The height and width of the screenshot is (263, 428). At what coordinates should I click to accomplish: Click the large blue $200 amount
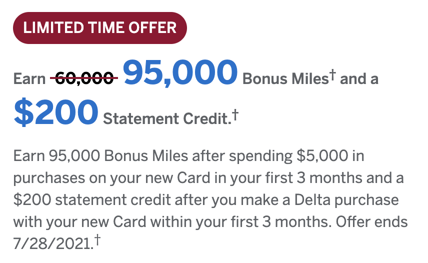pyautogui.click(x=55, y=112)
